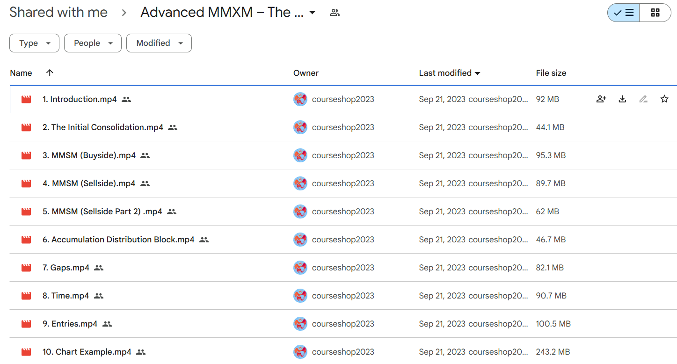677x364 pixels.
Task: Open the Advanced MMXM folder dropdown menu
Action: (312, 13)
